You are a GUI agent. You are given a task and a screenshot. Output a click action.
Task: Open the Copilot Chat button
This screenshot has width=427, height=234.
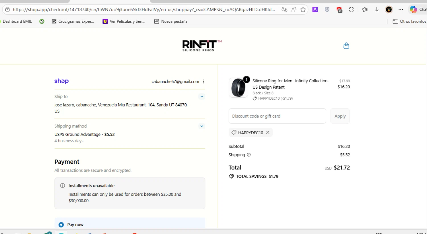[418, 9]
